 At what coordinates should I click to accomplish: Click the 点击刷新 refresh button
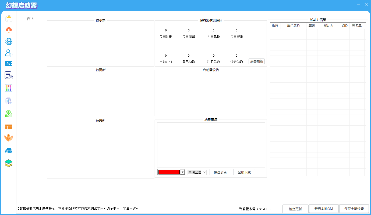pos(257,61)
